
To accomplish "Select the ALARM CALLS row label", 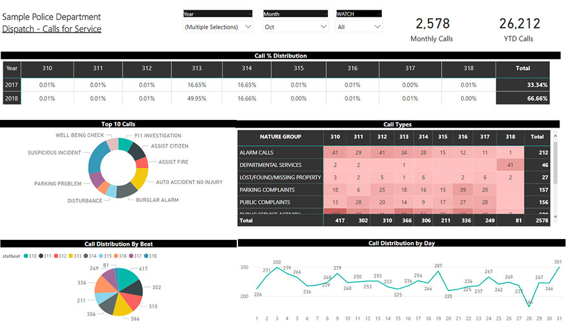I will coord(257,152).
